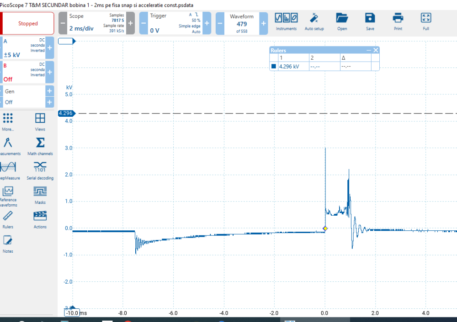Screen dimensions: 457x322
Task: Open the Views layout menu
Action: [x=40, y=122]
